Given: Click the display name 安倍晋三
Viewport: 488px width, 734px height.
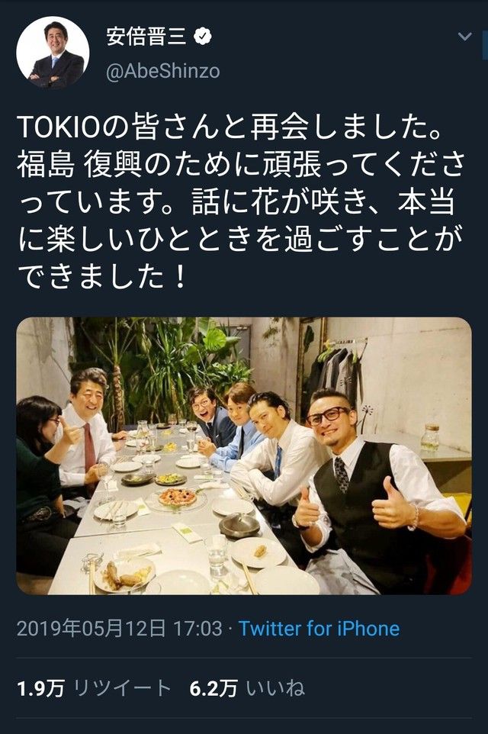Looking at the screenshot, I should (x=146, y=37).
